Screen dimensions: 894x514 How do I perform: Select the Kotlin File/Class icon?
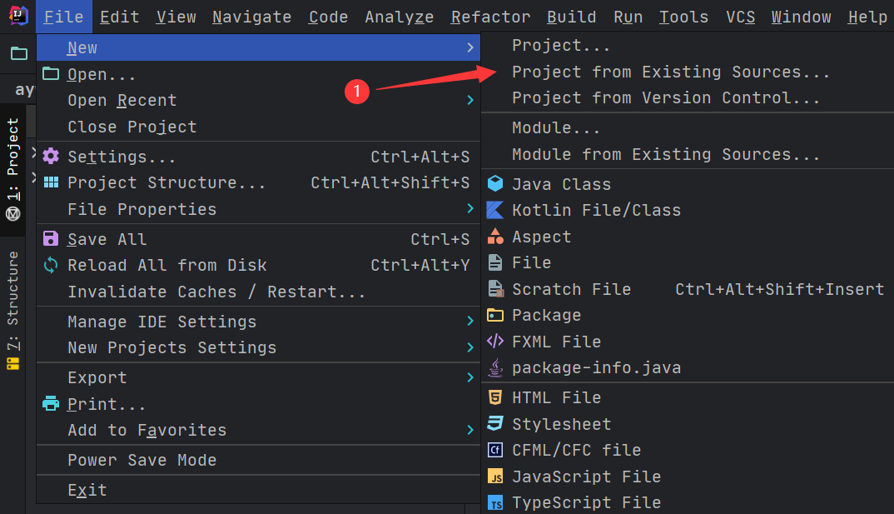tap(495, 211)
